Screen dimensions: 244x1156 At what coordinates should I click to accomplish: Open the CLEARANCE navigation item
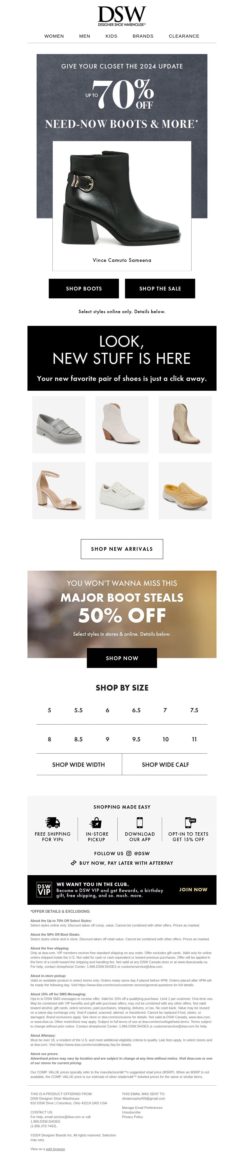pos(184,36)
